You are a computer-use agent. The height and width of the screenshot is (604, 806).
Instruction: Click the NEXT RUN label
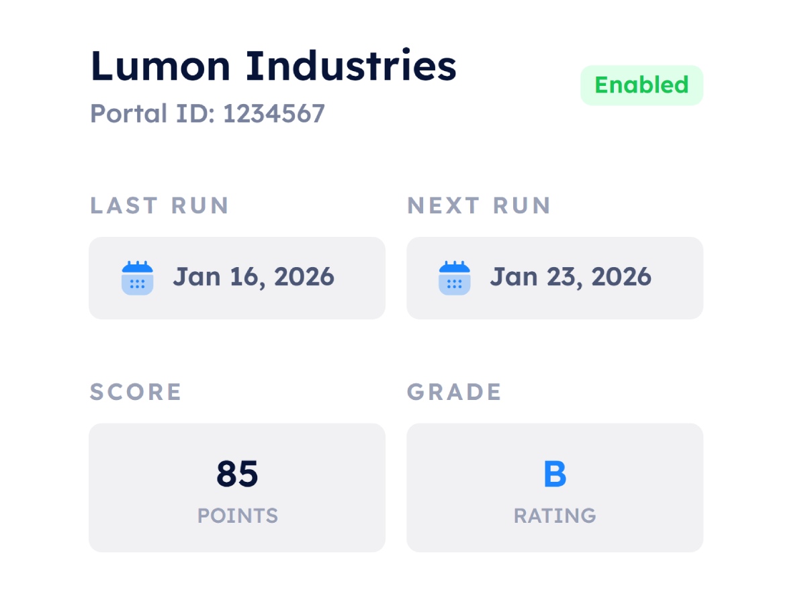pos(479,205)
